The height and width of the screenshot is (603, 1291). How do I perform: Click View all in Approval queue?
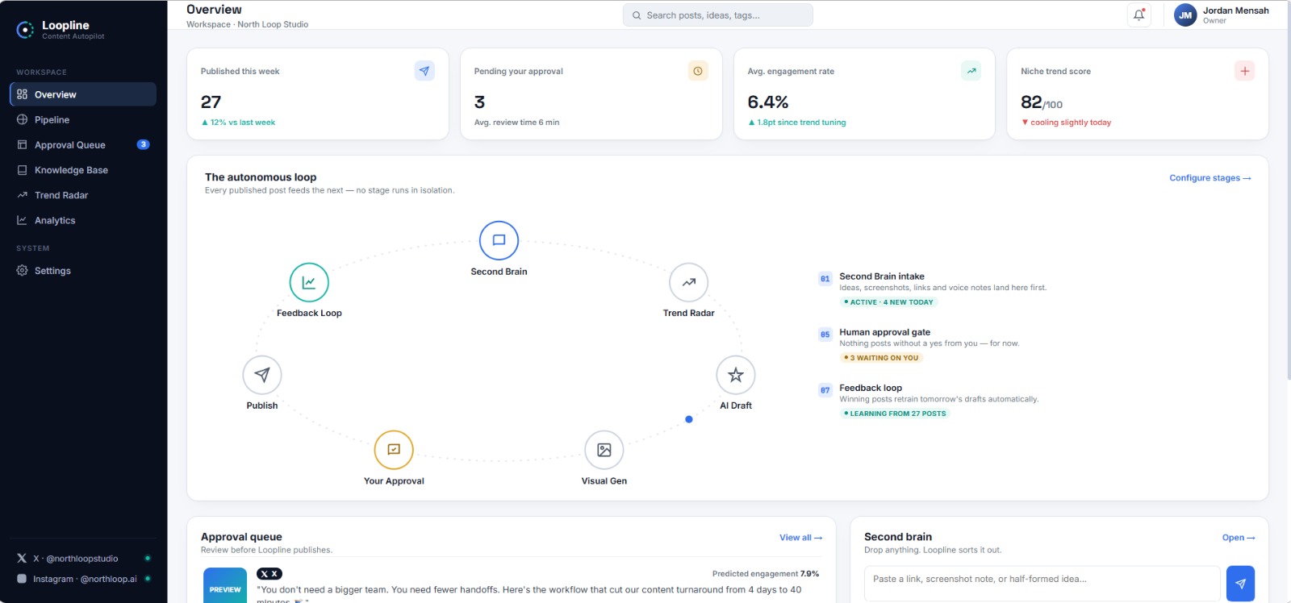coord(800,538)
